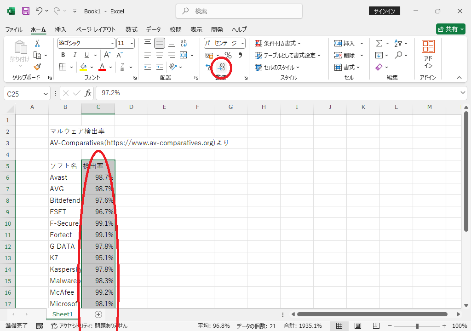
Task: Open the font size dropdown
Action: coord(132,43)
